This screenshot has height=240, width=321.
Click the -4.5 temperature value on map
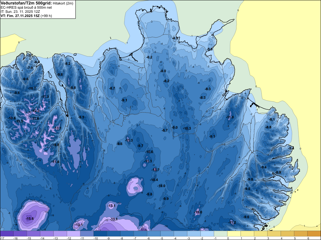(175, 38)
